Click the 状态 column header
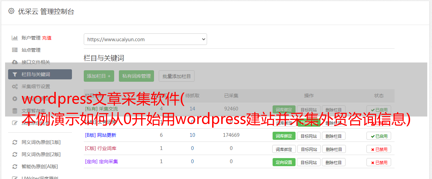 tap(379, 96)
